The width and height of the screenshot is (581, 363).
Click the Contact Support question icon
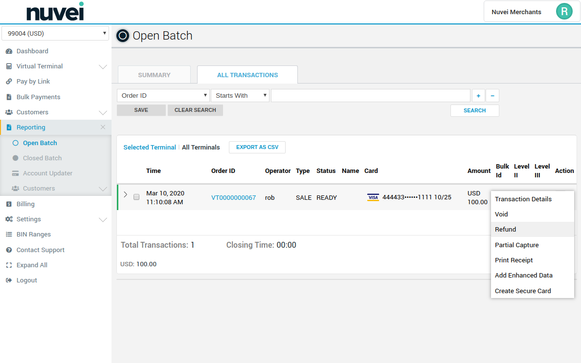point(9,250)
